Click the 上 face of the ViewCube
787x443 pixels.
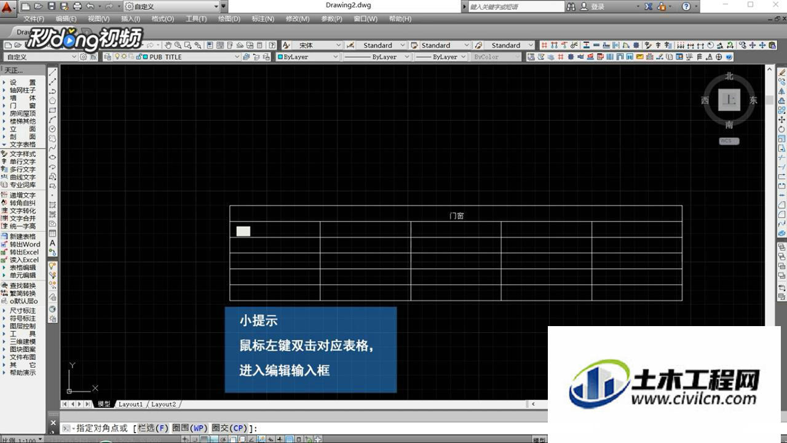729,100
